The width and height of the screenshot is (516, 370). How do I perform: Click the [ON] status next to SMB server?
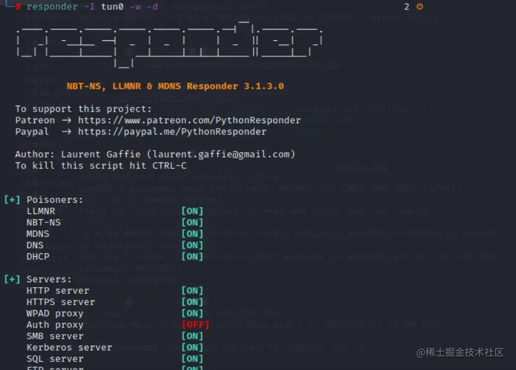[x=192, y=336]
